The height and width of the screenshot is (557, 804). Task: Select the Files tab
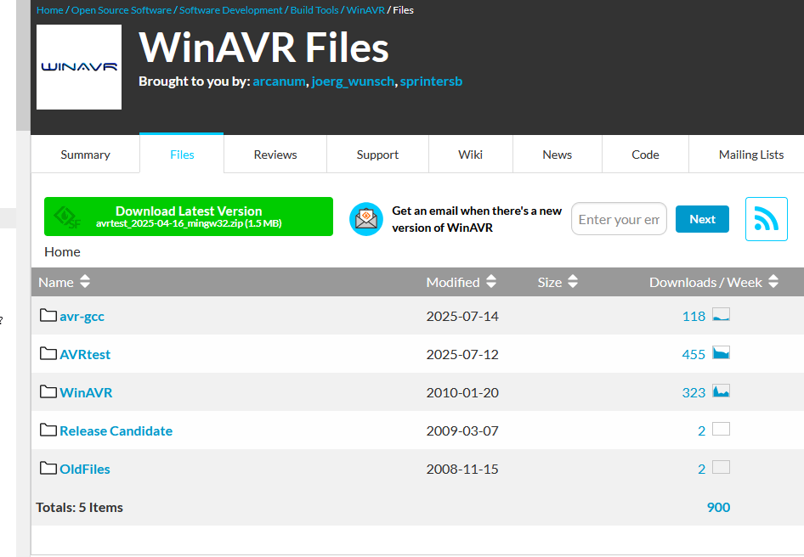point(182,154)
